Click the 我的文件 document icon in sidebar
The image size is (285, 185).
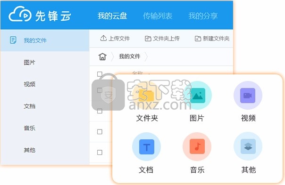coord(13,40)
